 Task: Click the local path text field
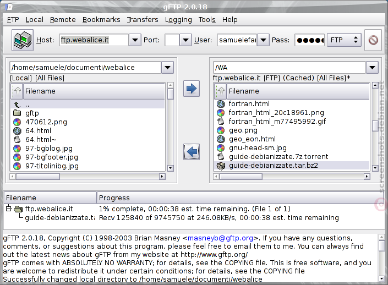[x=85, y=68]
